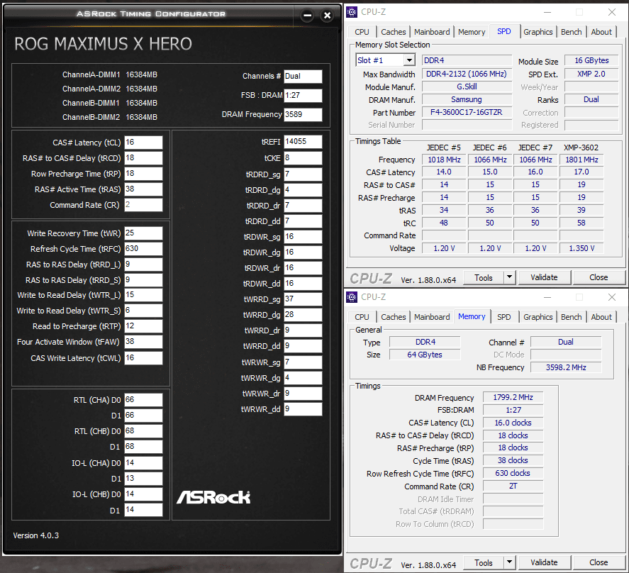Open Mainboard tab in lower CPU-Z window
629x573 pixels.
(x=432, y=316)
